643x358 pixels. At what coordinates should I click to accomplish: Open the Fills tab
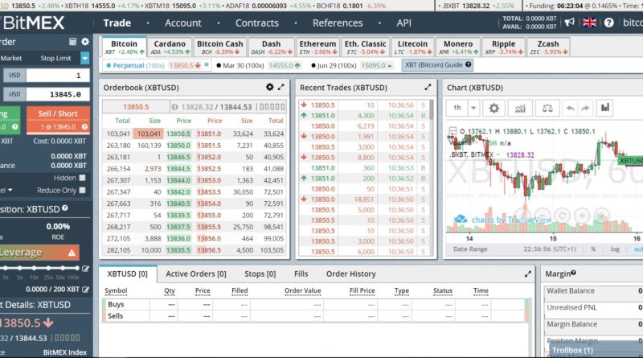[x=301, y=274]
